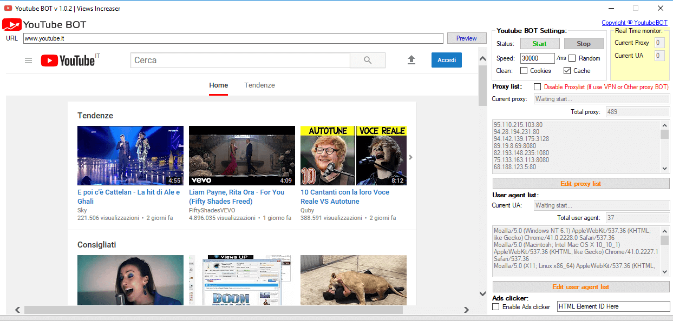Viewport: 673px width, 321px height.
Task: Open the Views UP software thumbnail
Action: coord(242,280)
